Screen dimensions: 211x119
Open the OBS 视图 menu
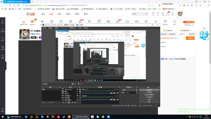pyautogui.click(x=56, y=28)
